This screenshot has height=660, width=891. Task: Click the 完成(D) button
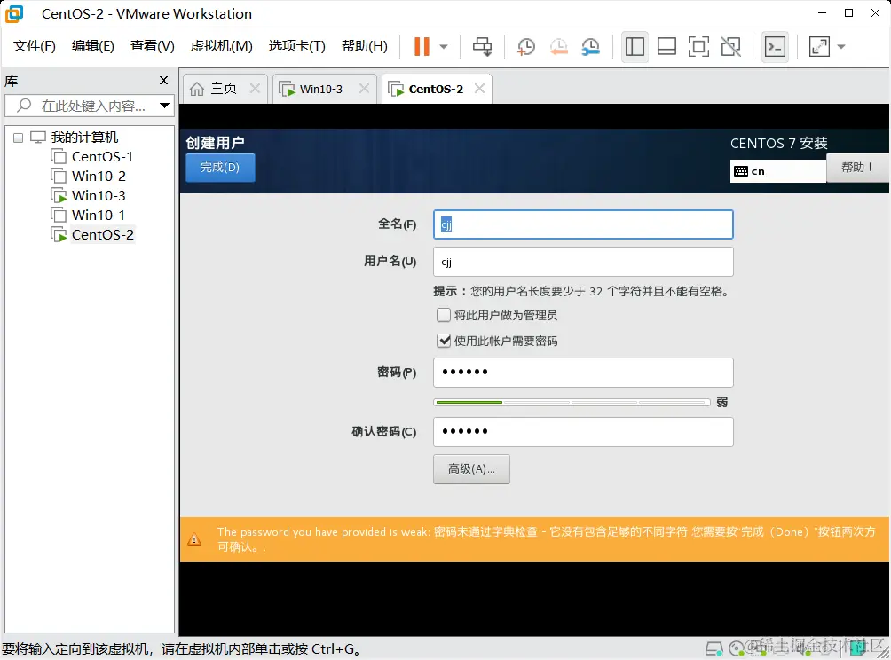[220, 167]
